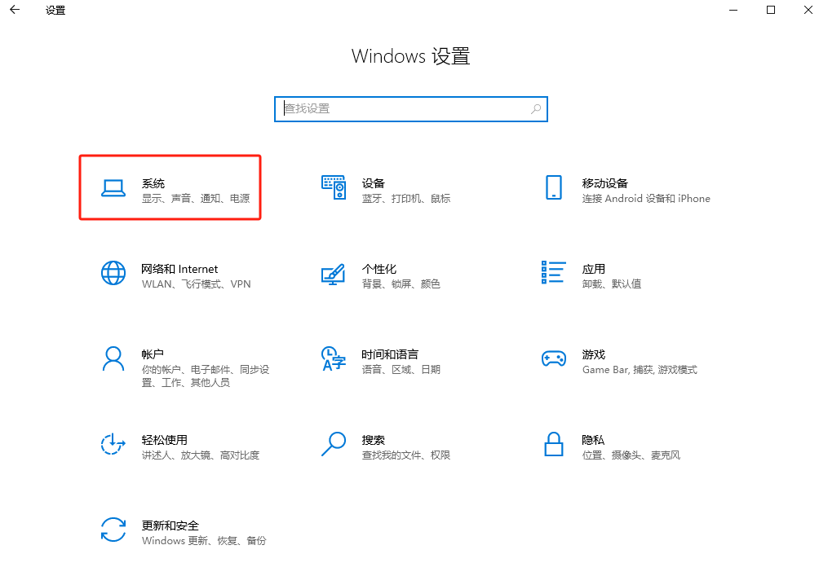The width and height of the screenshot is (819, 576).
Task: Maximize the Settings window
Action: tap(771, 10)
